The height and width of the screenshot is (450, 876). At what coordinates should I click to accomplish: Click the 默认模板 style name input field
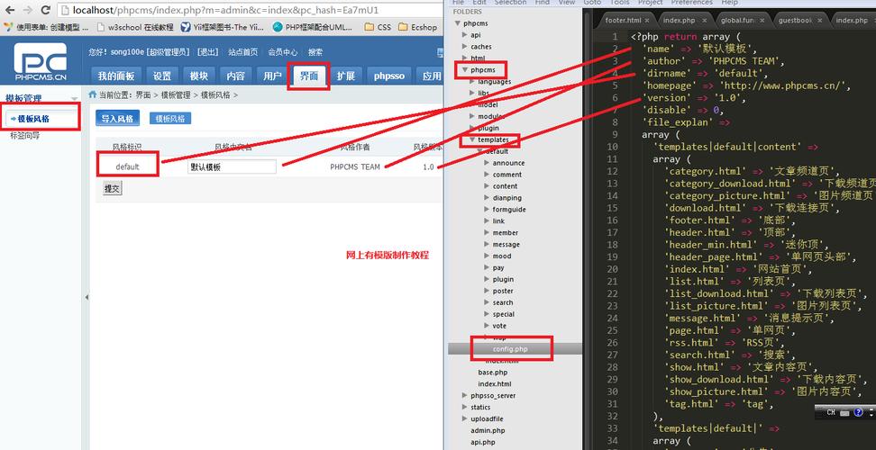pos(232,166)
